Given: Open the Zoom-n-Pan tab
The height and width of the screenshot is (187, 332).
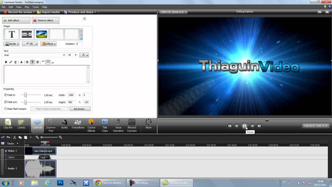Looking at the screenshot, I should point(51,125).
